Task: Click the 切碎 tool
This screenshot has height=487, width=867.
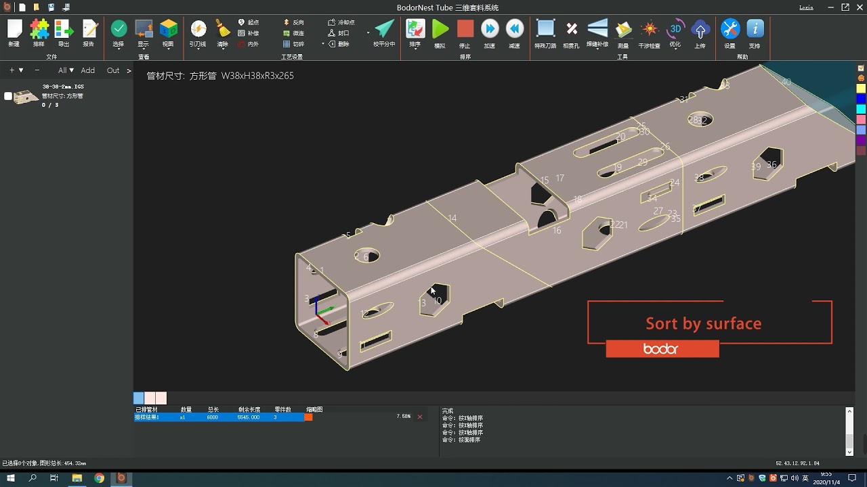Action: 294,44
